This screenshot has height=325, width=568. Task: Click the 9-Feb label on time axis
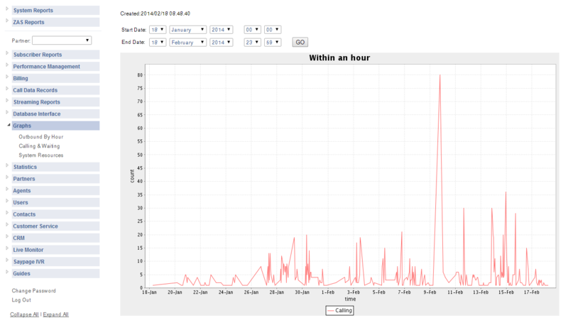[x=430, y=292]
